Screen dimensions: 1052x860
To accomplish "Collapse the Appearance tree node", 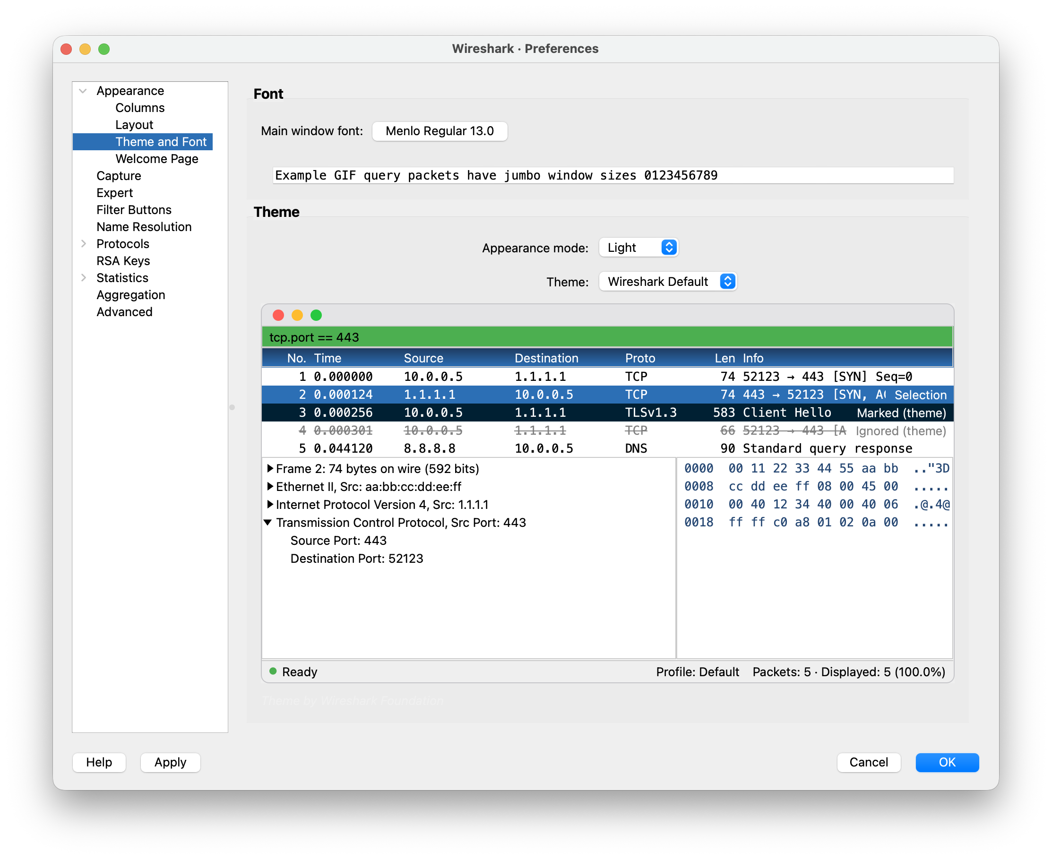I will (83, 91).
